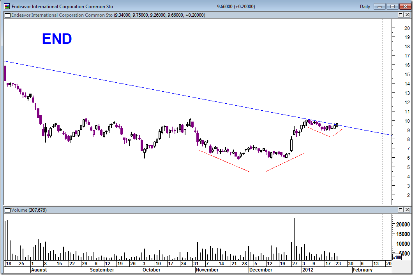Click the tallest volume bar near December 27
Screen dimensions: 413x275
294,239
